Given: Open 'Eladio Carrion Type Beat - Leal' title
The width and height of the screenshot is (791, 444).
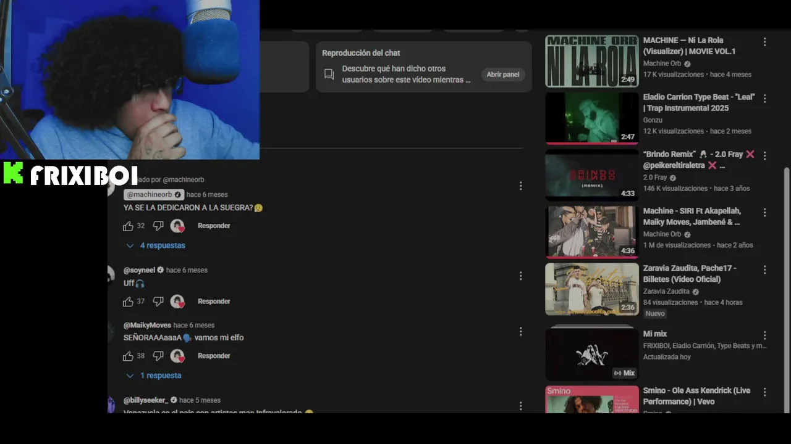Looking at the screenshot, I should pyautogui.click(x=700, y=103).
